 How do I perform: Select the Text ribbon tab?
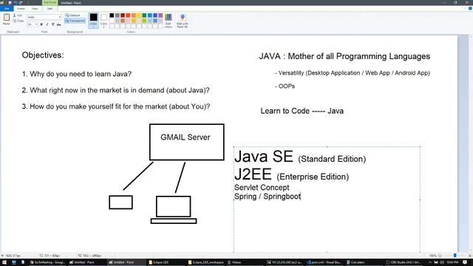coord(50,8)
